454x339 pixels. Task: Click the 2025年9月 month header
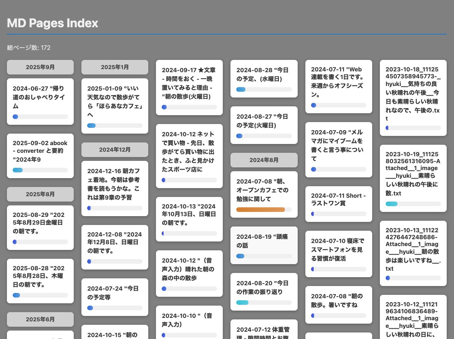[x=40, y=67]
